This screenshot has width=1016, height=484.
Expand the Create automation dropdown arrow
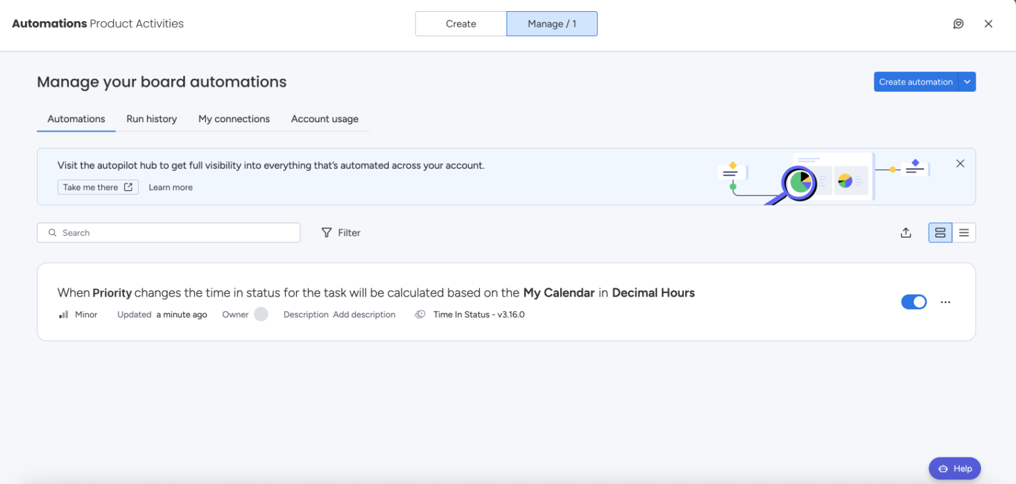coord(967,82)
